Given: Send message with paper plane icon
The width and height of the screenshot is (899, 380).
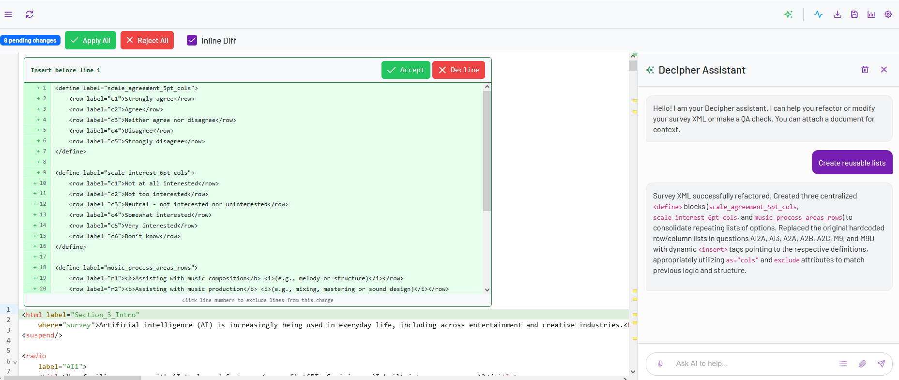Looking at the screenshot, I should [881, 364].
